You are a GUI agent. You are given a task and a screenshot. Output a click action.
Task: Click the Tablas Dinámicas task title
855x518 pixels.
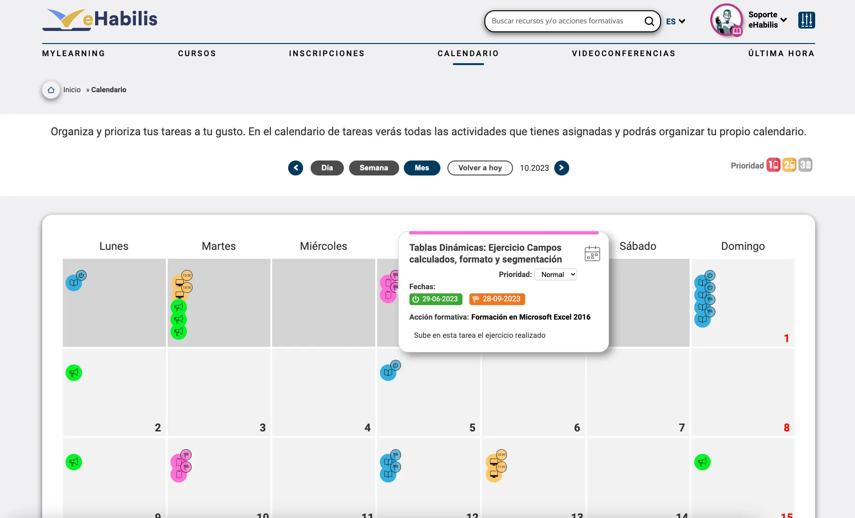(x=485, y=254)
